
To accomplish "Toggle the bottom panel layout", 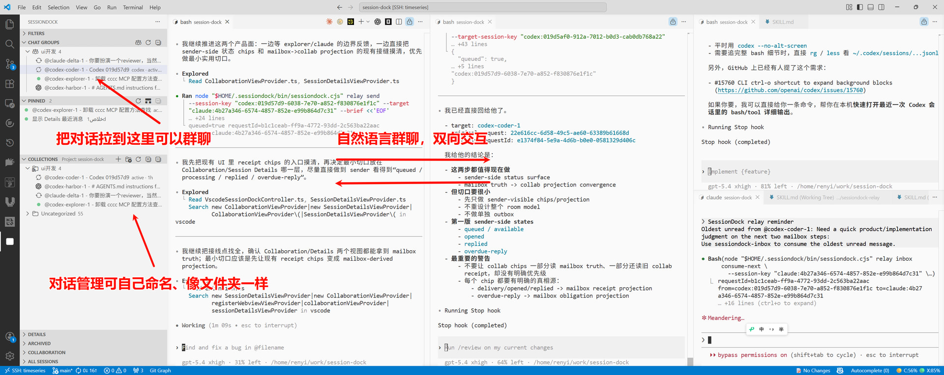I will (x=870, y=7).
